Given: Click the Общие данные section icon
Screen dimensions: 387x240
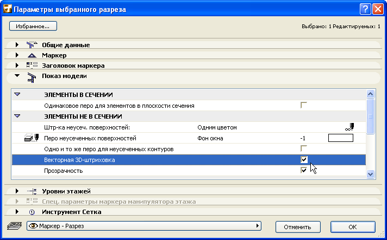Looking at the screenshot, I should 32,45.
